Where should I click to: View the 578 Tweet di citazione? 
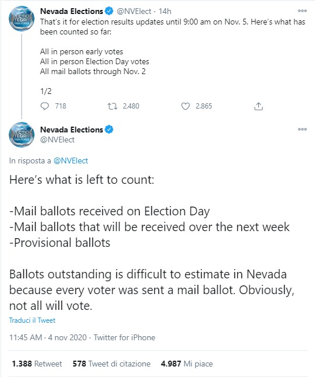[x=112, y=364]
